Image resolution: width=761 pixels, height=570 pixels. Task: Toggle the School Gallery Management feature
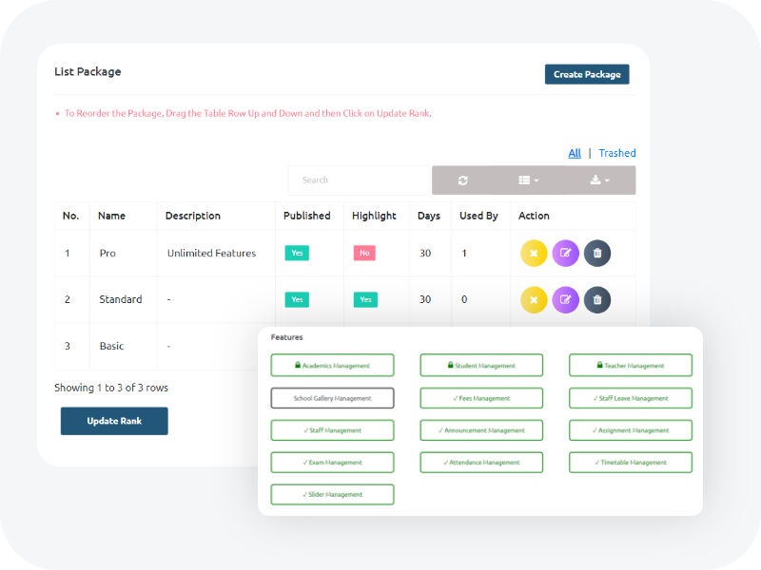332,398
